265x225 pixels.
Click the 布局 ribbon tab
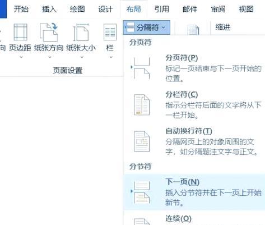(x=133, y=9)
